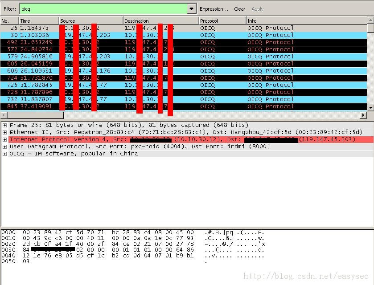
Task: Open the Expression... filter builder
Action: point(214,9)
